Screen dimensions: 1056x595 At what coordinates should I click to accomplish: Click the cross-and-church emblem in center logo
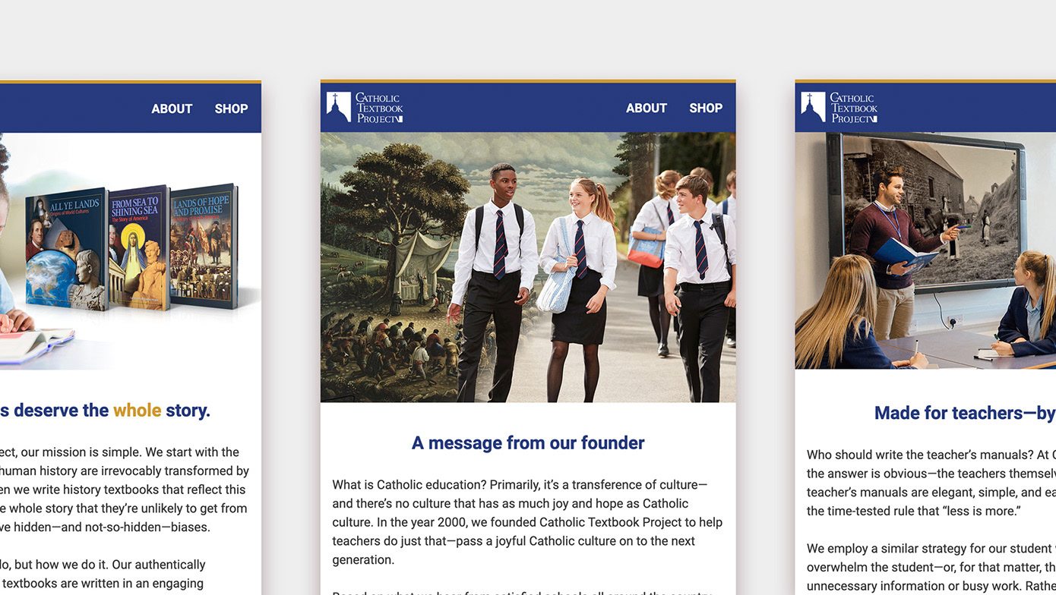pos(339,107)
